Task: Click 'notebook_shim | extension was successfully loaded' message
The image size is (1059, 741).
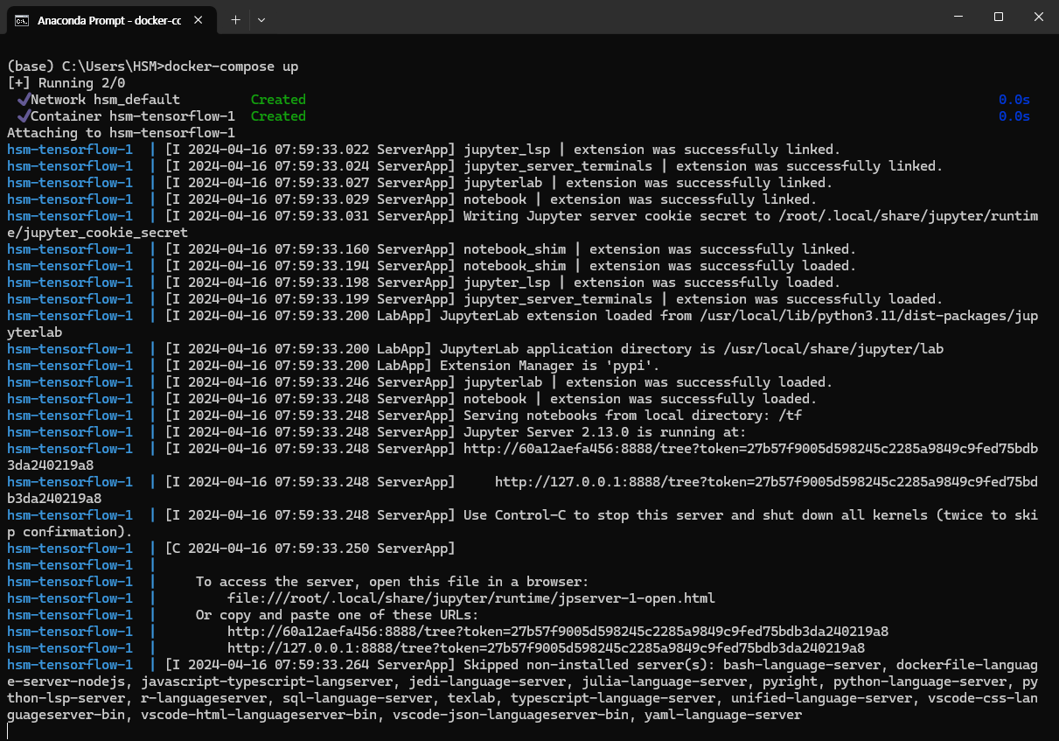Action: tap(659, 266)
